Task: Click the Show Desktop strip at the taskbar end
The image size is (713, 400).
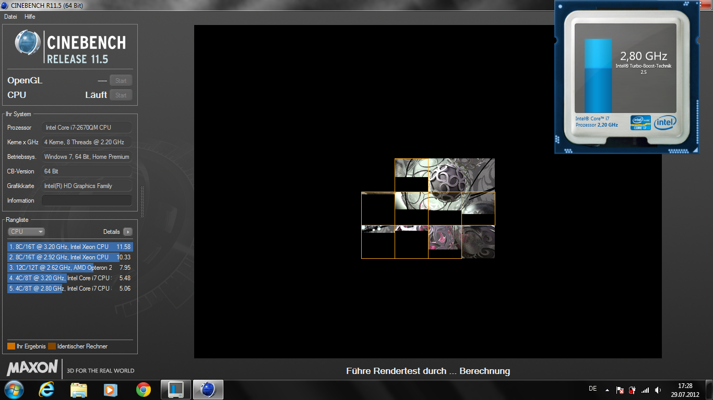Action: (x=709, y=390)
